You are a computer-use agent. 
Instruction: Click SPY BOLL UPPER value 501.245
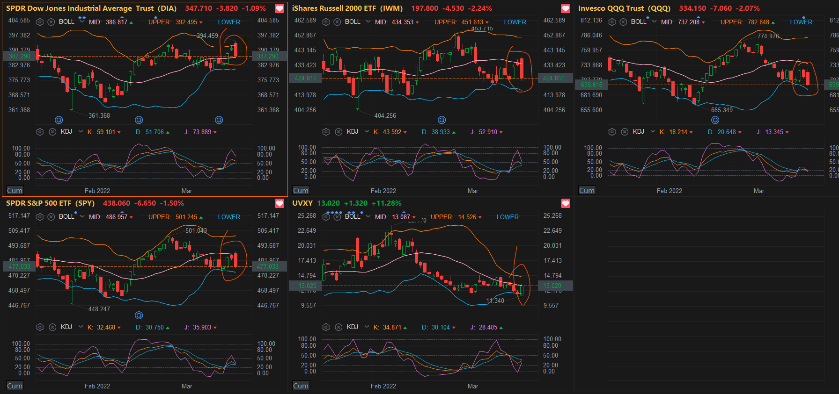(186, 217)
